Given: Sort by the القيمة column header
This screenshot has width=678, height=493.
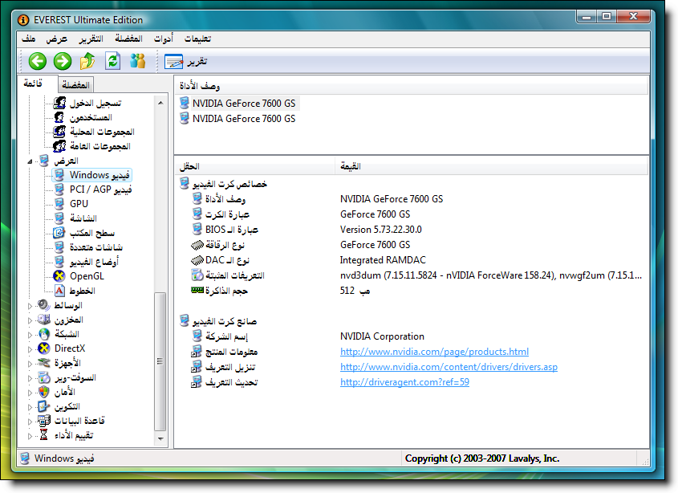Looking at the screenshot, I should (x=492, y=166).
